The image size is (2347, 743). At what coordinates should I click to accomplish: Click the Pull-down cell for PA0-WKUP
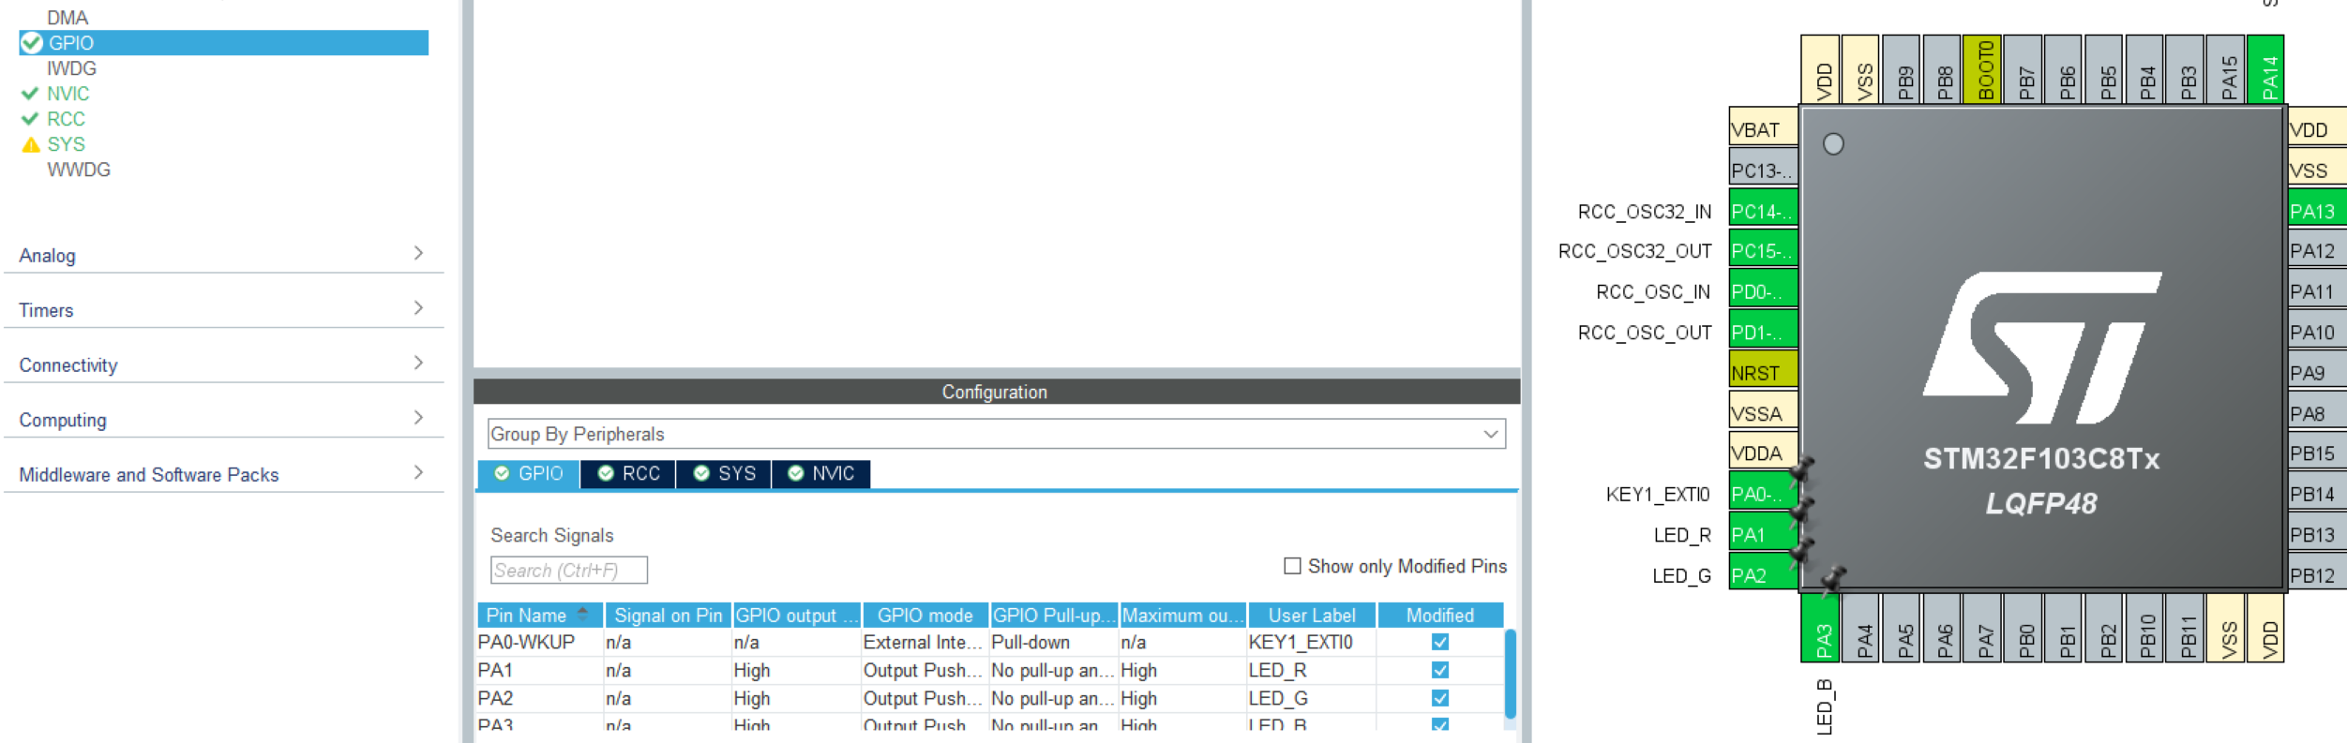1054,642
